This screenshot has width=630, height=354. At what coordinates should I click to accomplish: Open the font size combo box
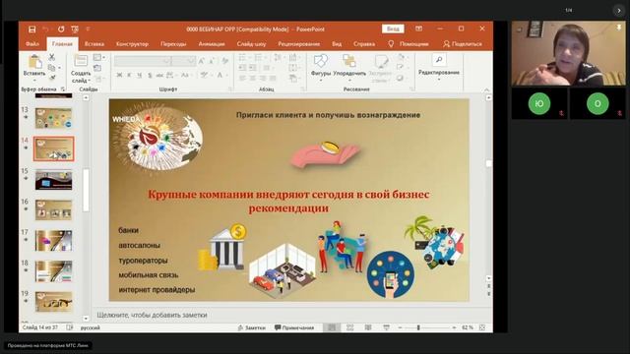click(x=184, y=61)
